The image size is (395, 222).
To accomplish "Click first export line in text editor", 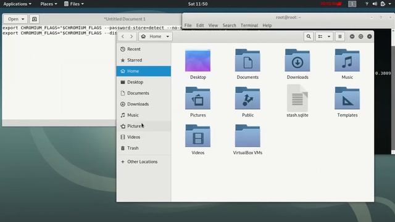I will click(x=92, y=28).
